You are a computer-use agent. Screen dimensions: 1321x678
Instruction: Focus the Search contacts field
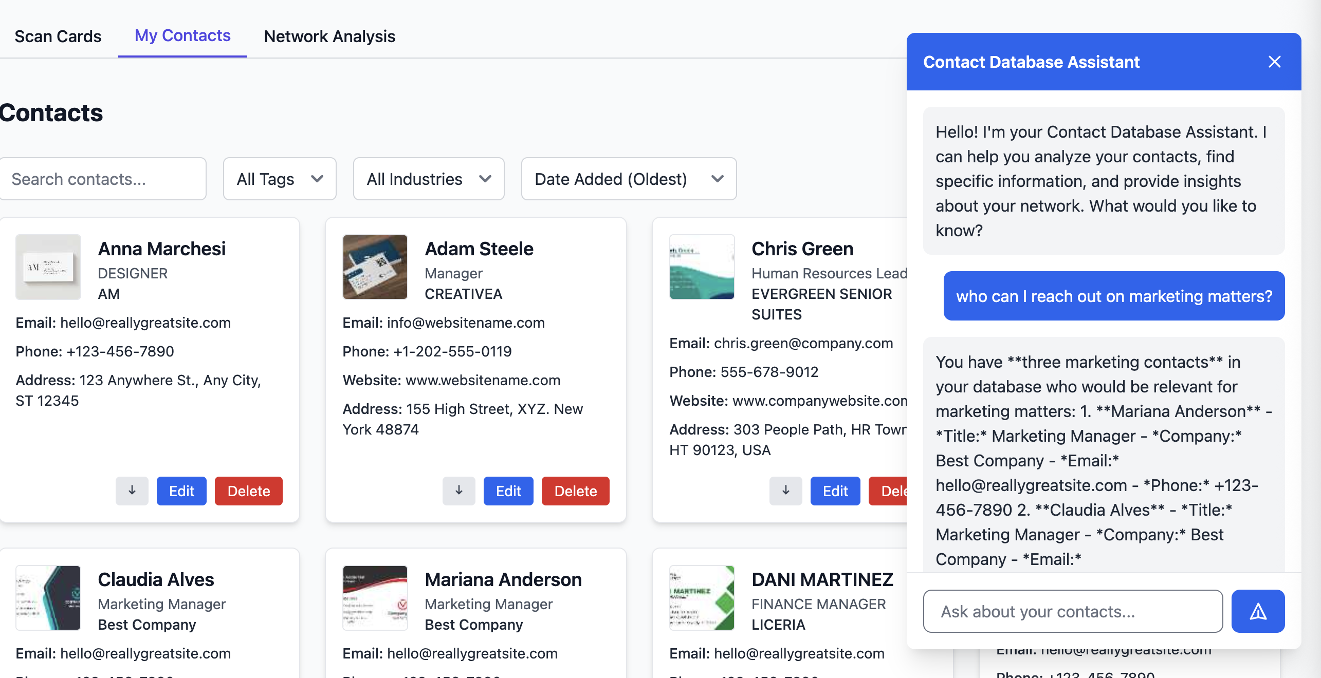103,179
